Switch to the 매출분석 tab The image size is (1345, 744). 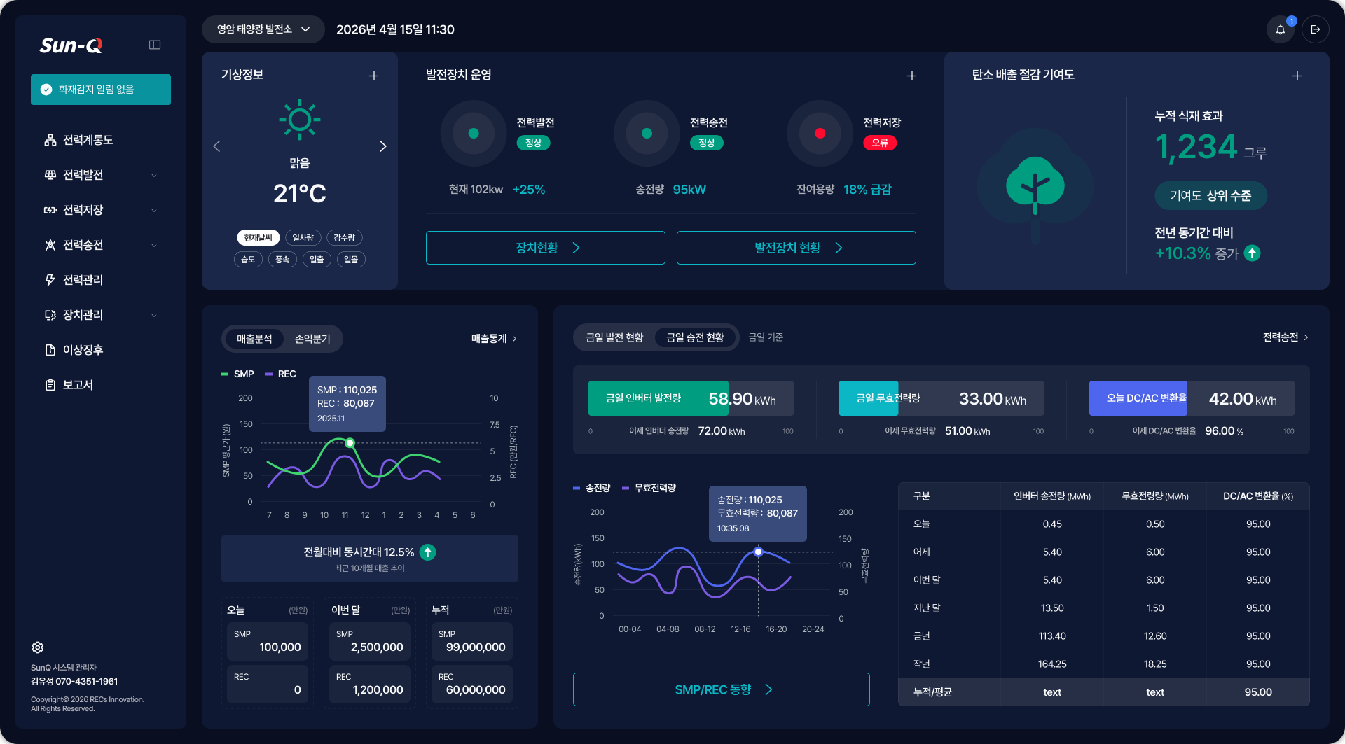[x=254, y=339]
